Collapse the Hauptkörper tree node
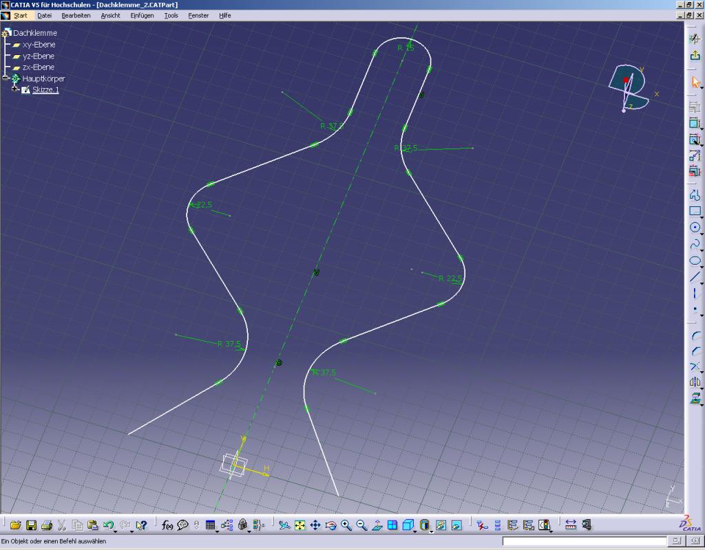 6,78
